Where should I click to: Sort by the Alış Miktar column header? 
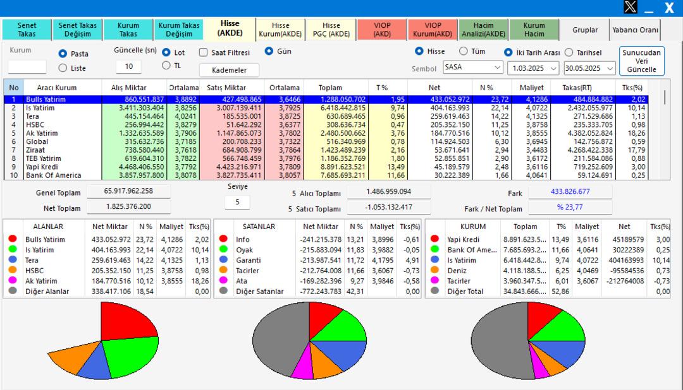coord(133,87)
